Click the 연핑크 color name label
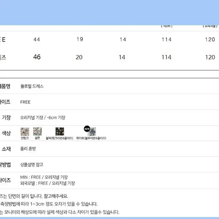 (25, 138)
